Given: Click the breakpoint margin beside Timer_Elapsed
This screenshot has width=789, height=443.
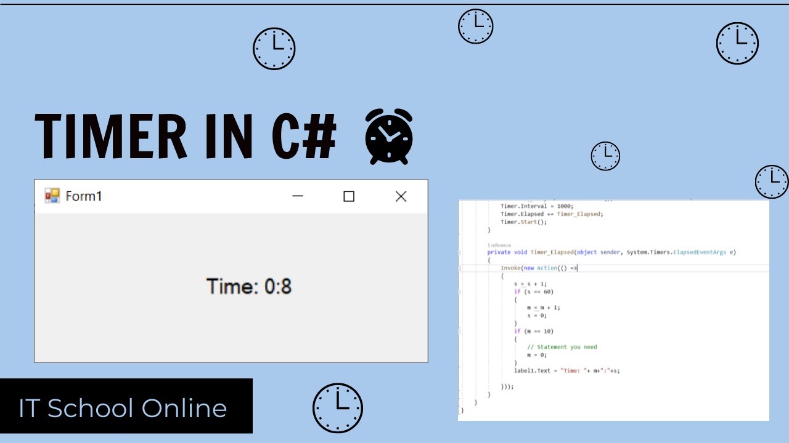Looking at the screenshot, I should [x=462, y=252].
